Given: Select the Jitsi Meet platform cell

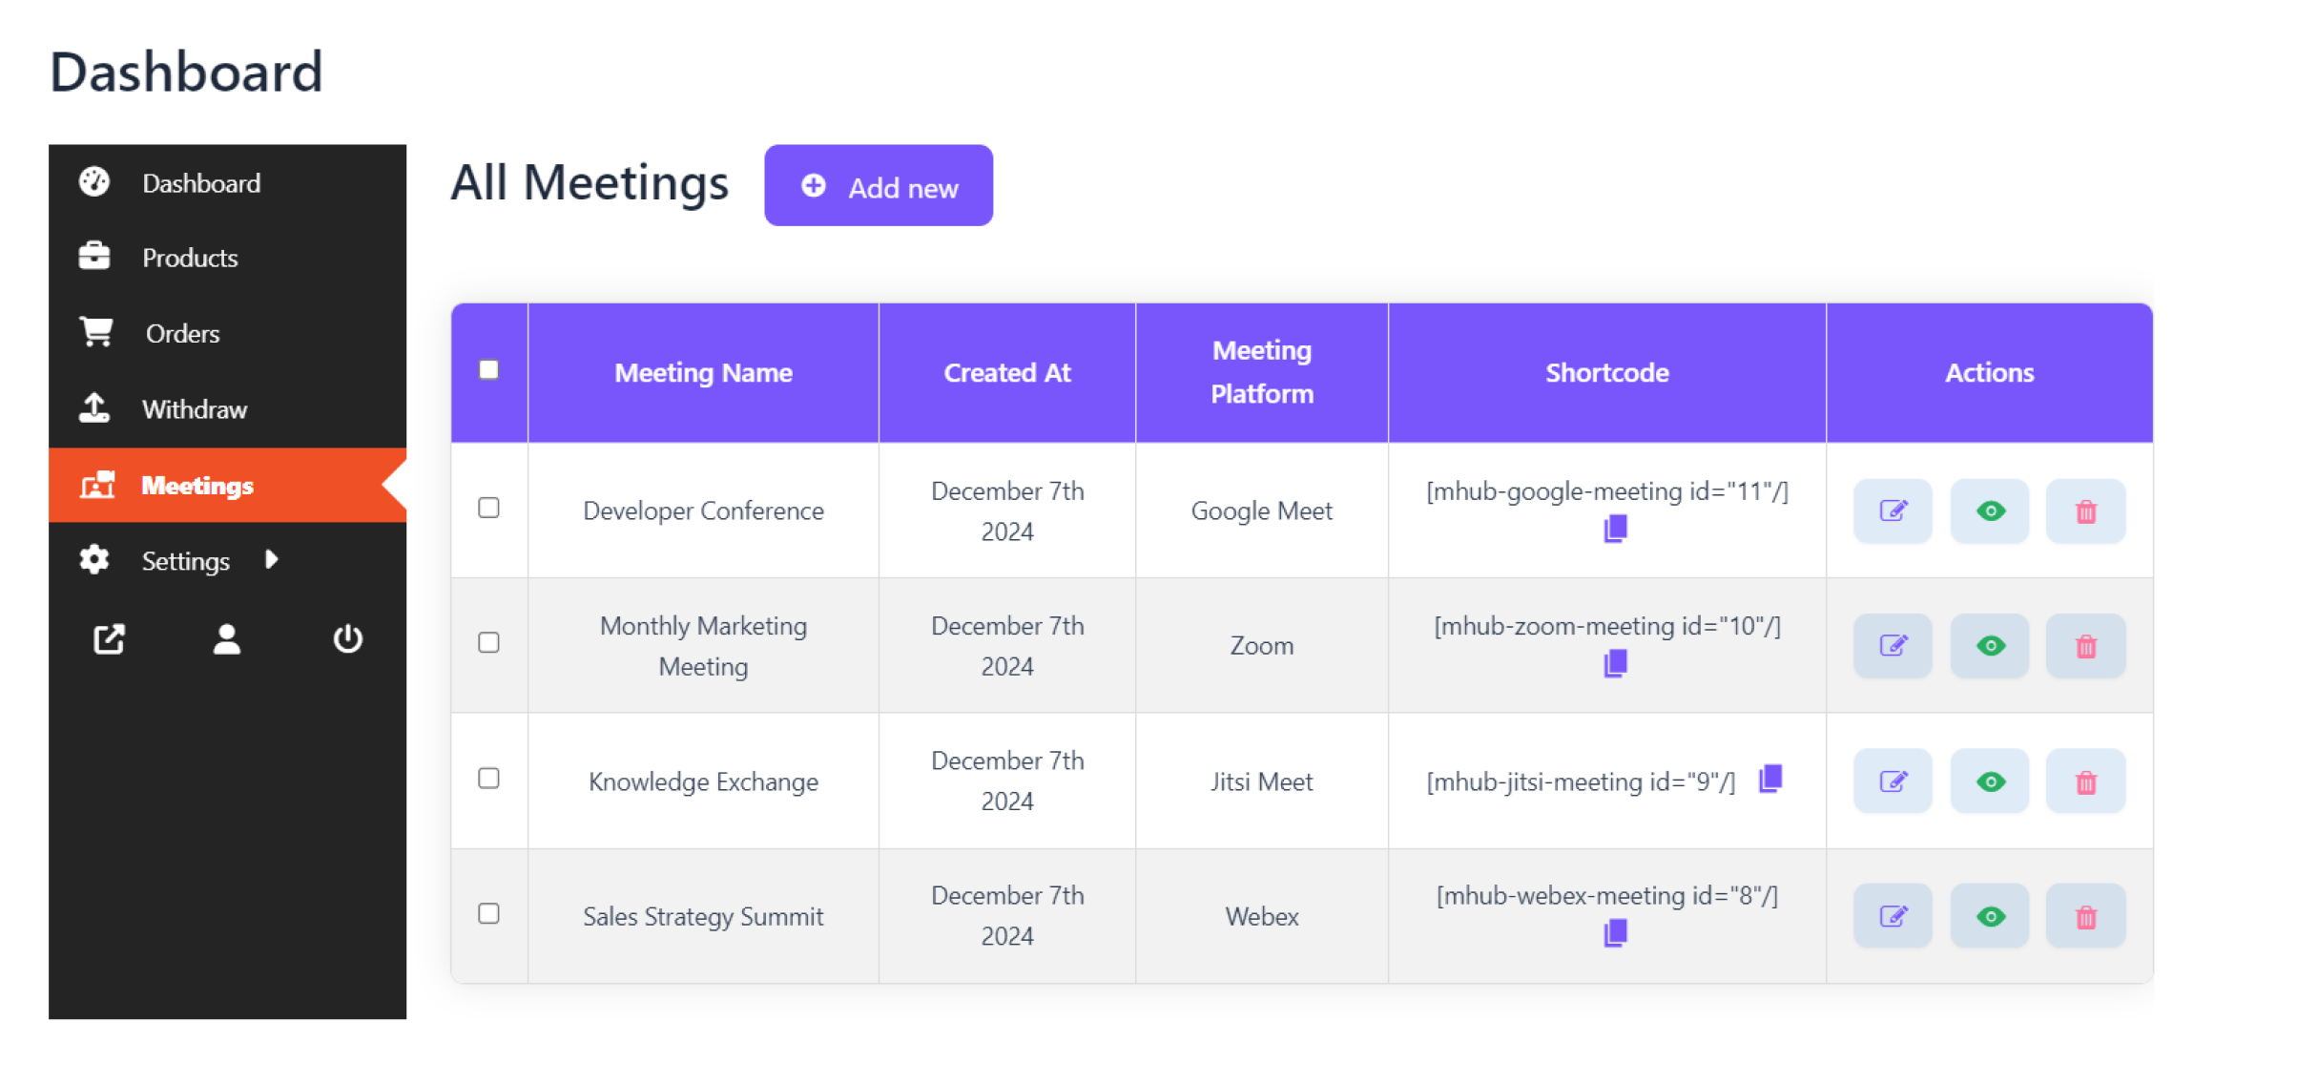Looking at the screenshot, I should pyautogui.click(x=1261, y=782).
